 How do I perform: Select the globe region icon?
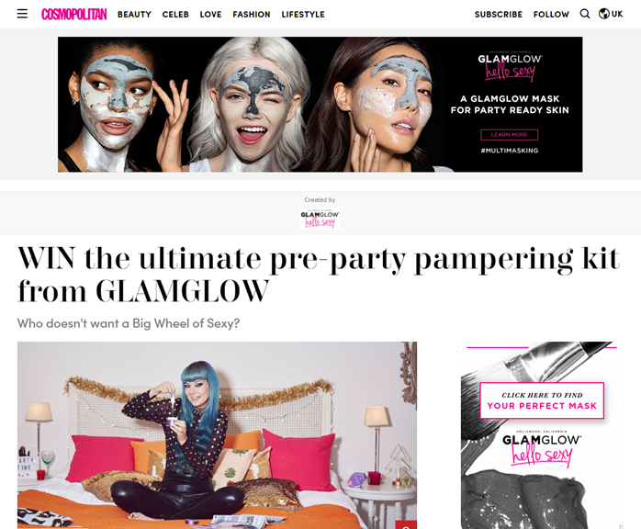[x=603, y=14]
